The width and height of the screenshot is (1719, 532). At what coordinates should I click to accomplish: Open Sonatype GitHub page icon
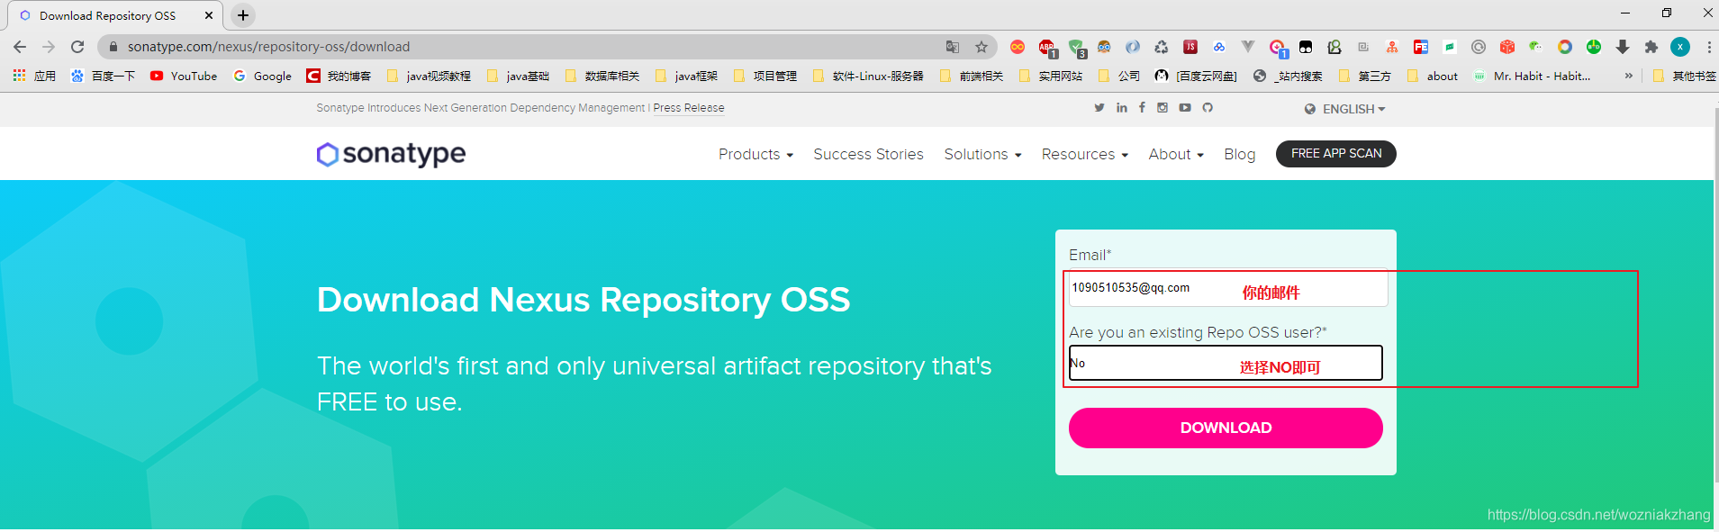[x=1208, y=108]
